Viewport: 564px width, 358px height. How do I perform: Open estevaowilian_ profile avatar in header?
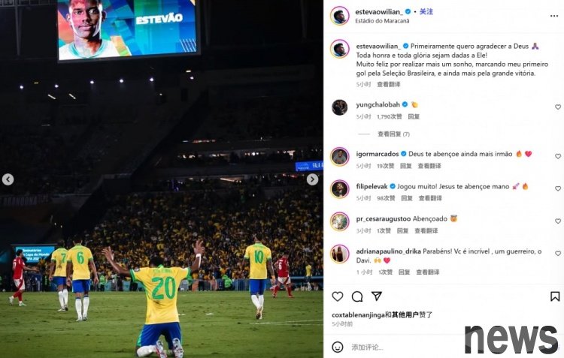click(x=340, y=16)
